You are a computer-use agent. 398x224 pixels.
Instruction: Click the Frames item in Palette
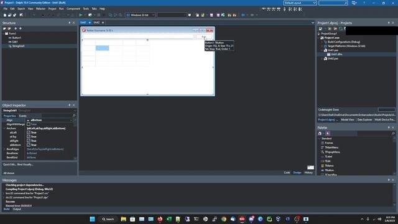(x=329, y=143)
